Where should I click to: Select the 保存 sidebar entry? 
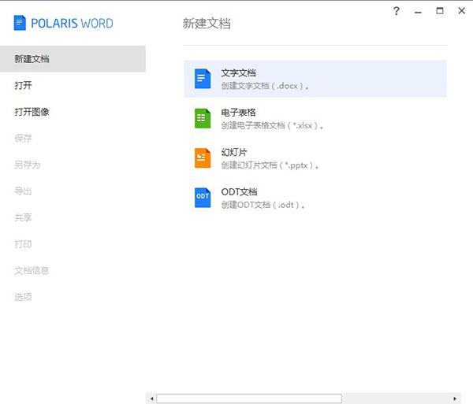coord(23,139)
